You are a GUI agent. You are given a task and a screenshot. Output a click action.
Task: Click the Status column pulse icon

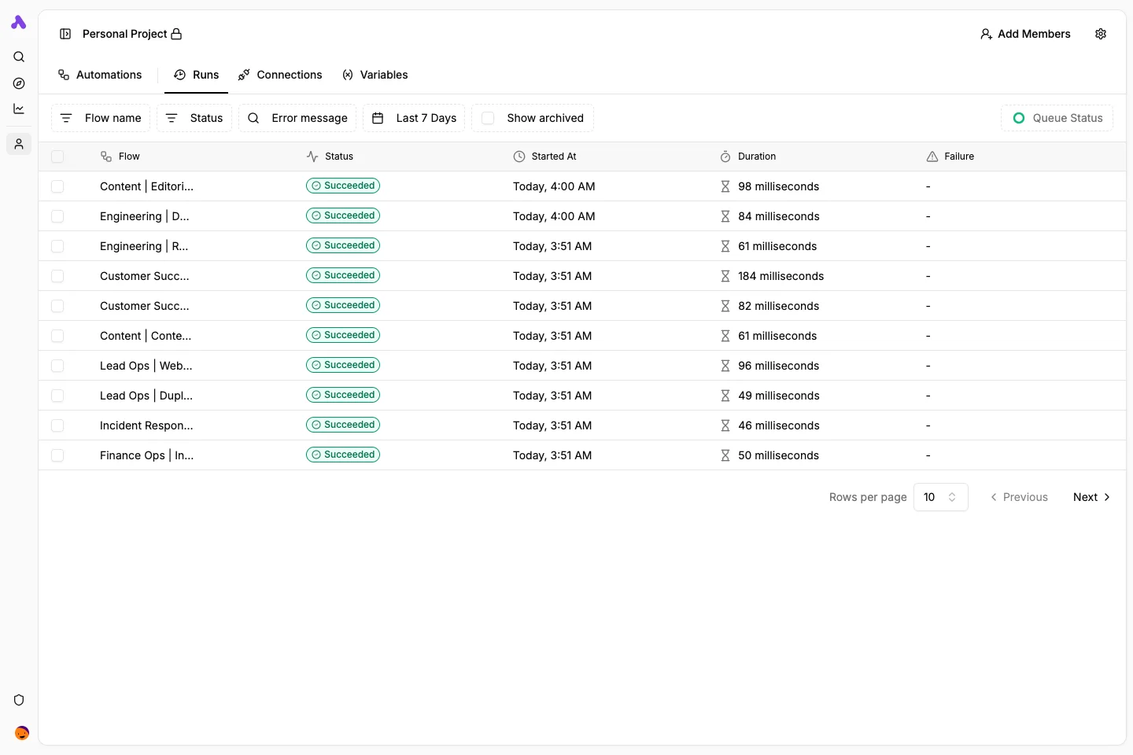312,157
